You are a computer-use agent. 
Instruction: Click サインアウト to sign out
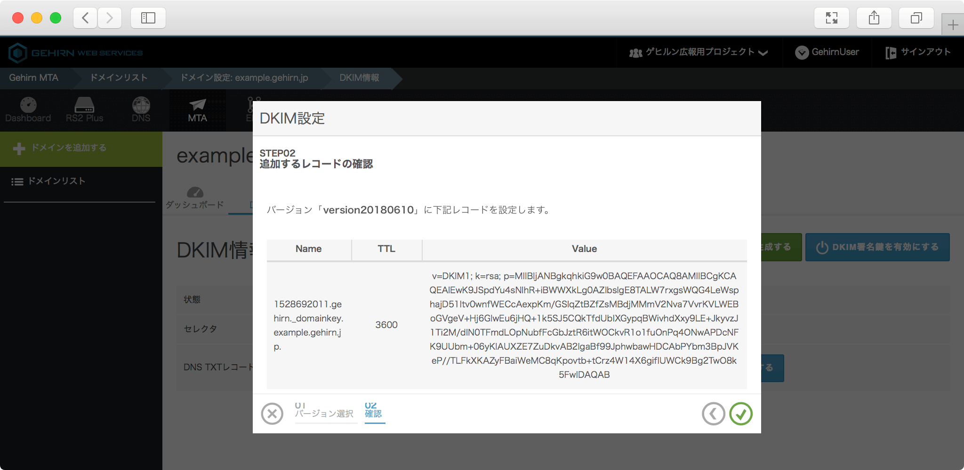918,52
